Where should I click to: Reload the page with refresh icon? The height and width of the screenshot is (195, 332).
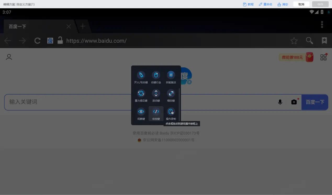tap(37, 41)
